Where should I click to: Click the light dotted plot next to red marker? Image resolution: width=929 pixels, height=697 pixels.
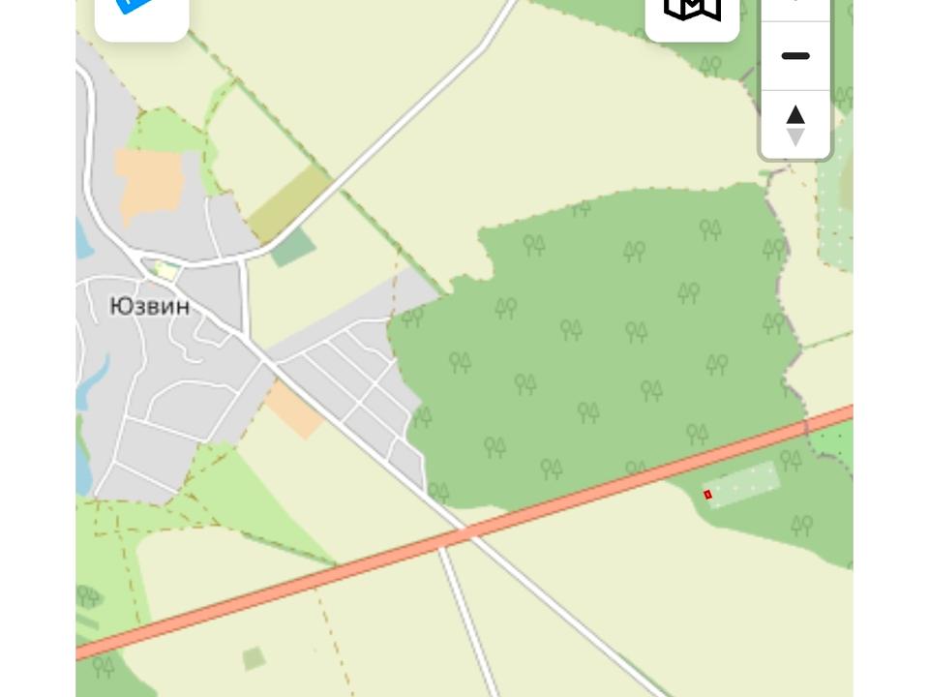pyautogui.click(x=744, y=485)
